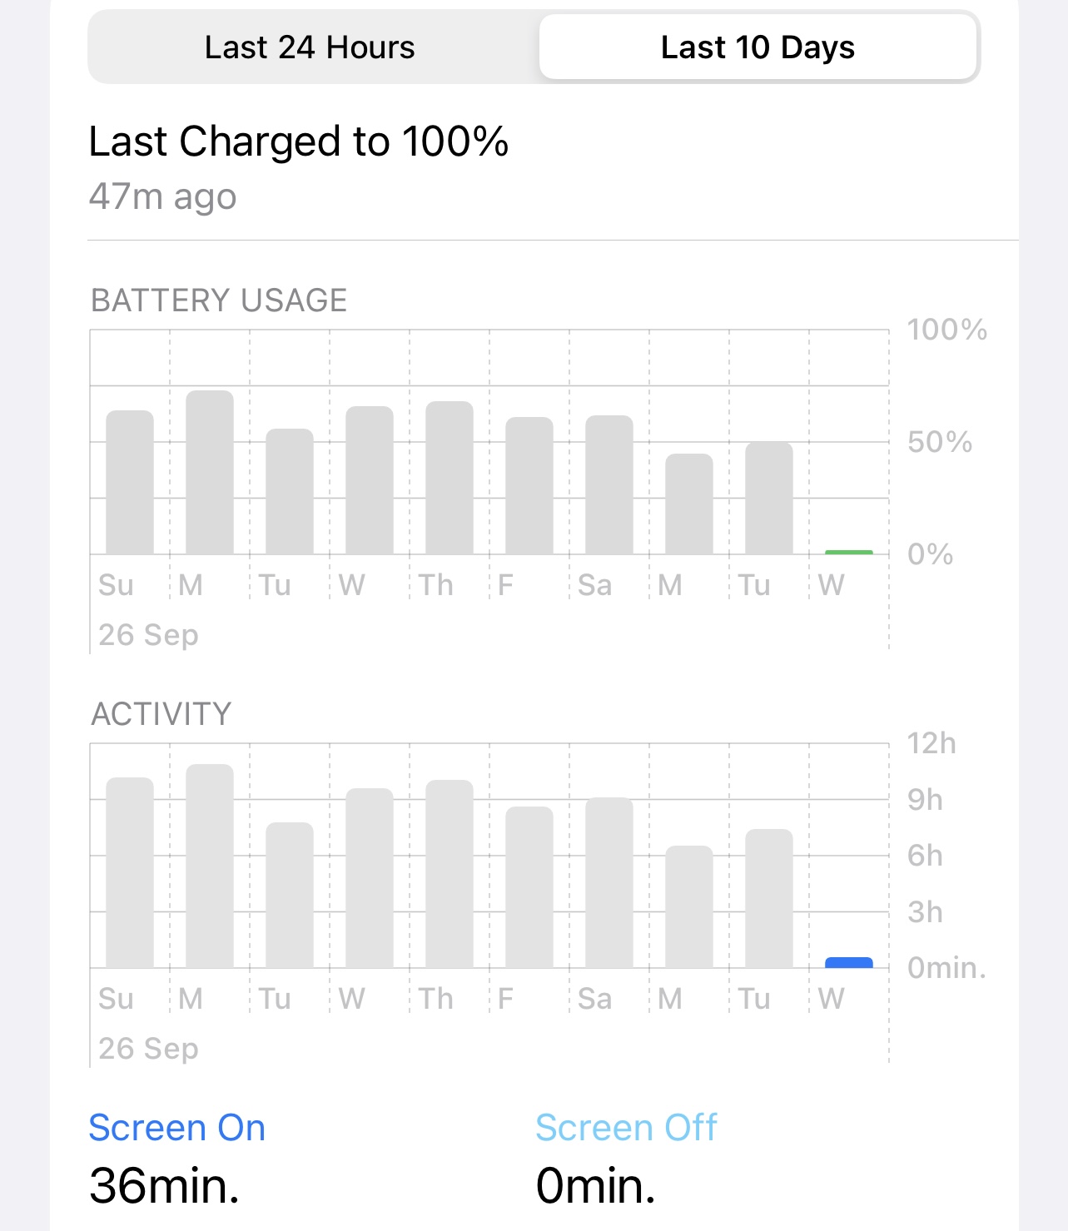Tap the first Wednesday activity bar
Screen dimensions: 1068x1231
(370, 878)
